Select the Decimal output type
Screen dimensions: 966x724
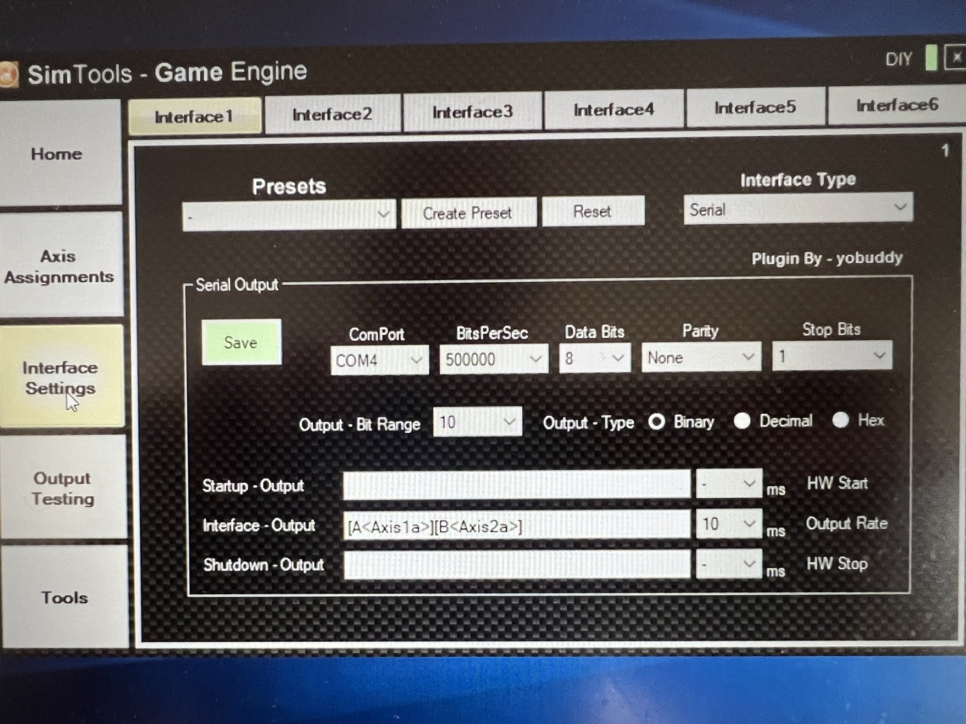pyautogui.click(x=742, y=421)
